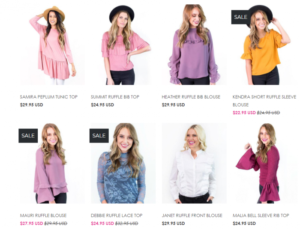View the Heather Ruffle Bib Blouse image
This screenshot has height=229, width=300.
[194, 45]
